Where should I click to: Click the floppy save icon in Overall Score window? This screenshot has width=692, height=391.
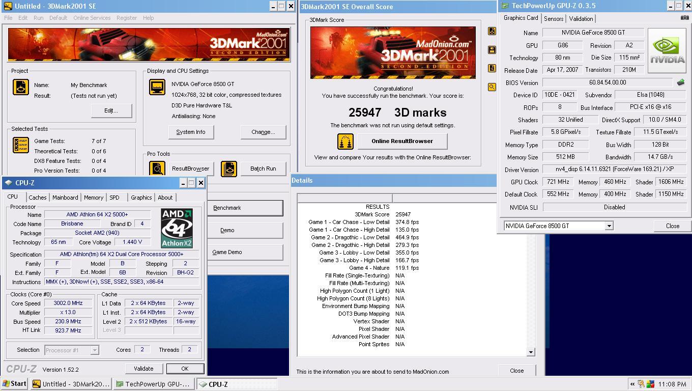(492, 50)
